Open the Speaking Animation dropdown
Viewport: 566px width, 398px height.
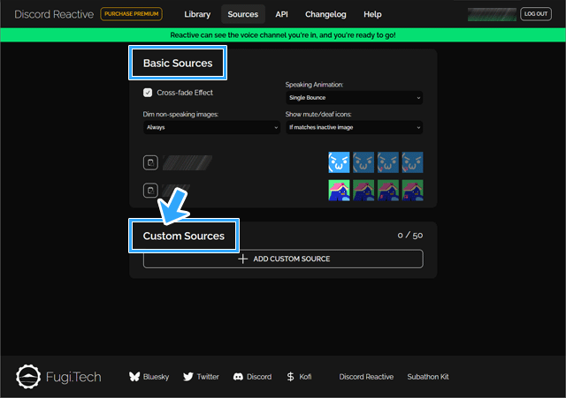pos(354,98)
